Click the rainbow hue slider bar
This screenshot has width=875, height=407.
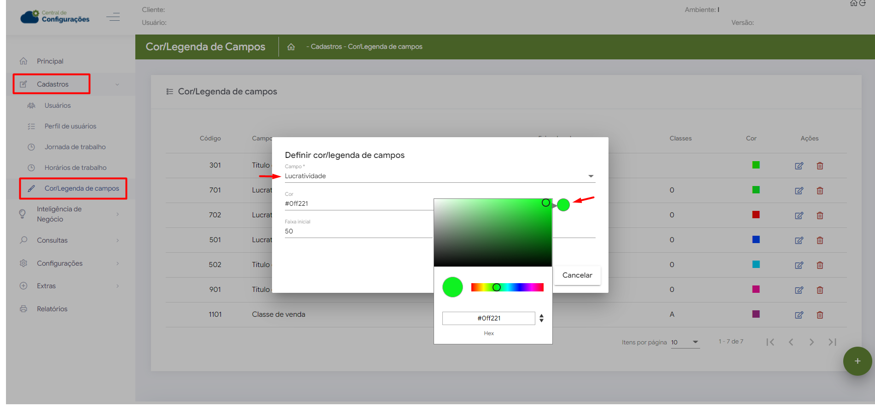coord(507,287)
